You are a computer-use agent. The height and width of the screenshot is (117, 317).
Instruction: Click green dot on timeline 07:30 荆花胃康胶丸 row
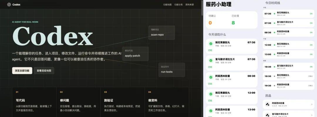point(274,14)
